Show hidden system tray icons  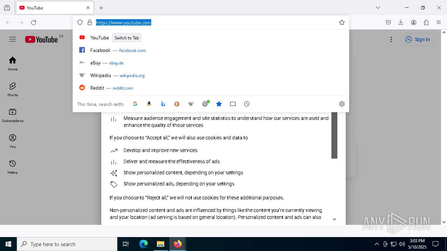tap(376, 244)
